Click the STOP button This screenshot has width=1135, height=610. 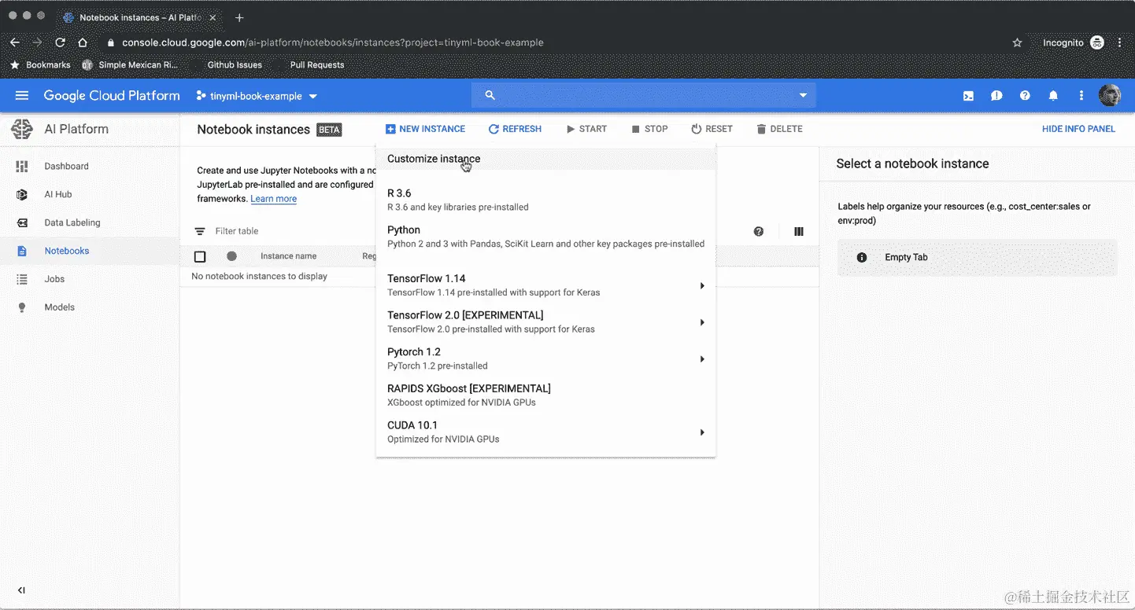pos(649,129)
